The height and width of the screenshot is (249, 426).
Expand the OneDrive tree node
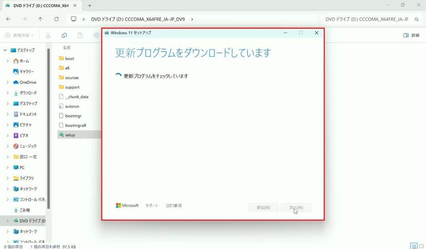(7, 82)
